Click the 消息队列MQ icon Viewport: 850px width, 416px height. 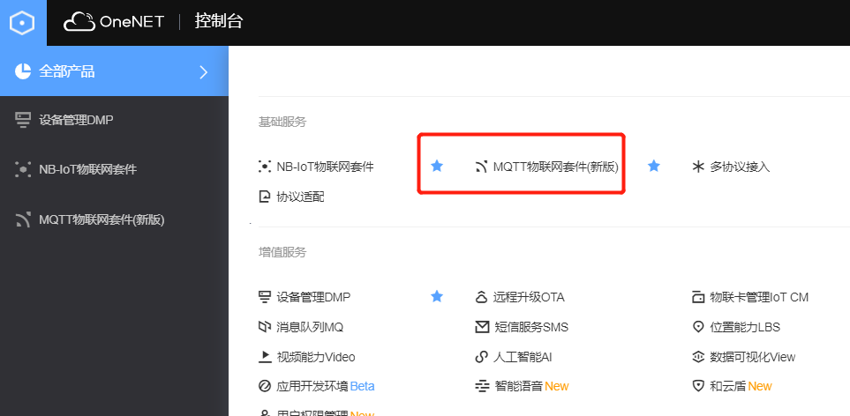[265, 327]
